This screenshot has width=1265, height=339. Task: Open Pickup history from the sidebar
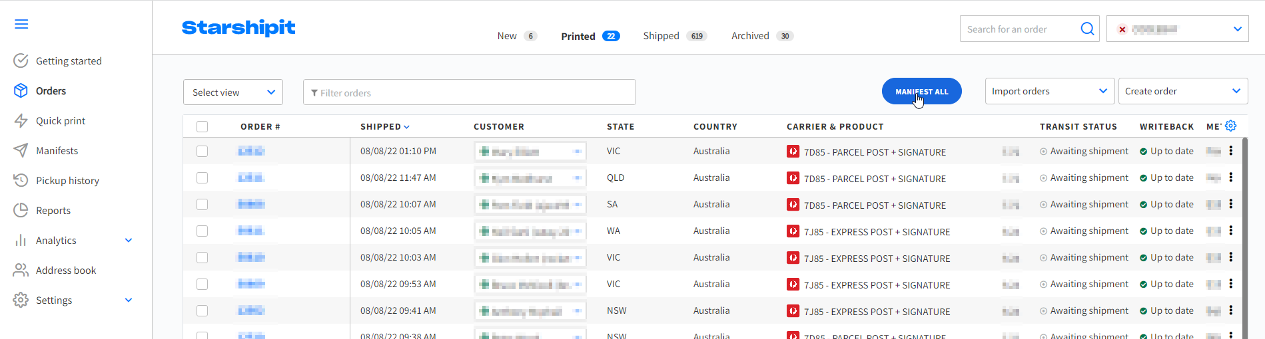67,180
